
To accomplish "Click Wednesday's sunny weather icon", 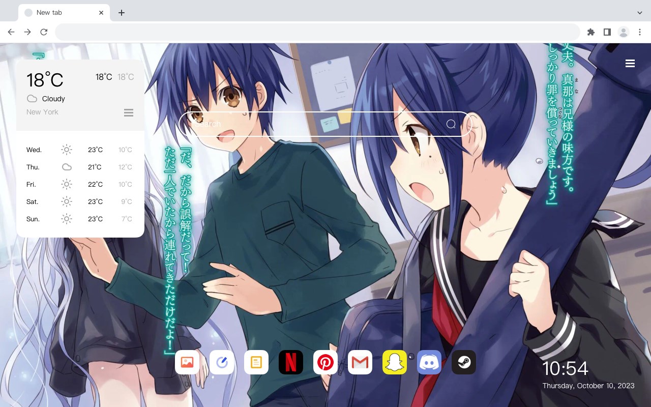I will (x=67, y=150).
